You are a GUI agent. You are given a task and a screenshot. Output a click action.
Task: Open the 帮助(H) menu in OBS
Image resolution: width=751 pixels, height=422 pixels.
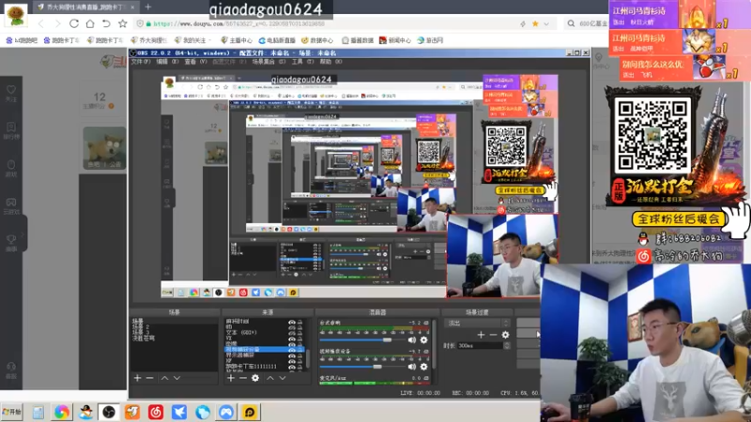pyautogui.click(x=331, y=62)
